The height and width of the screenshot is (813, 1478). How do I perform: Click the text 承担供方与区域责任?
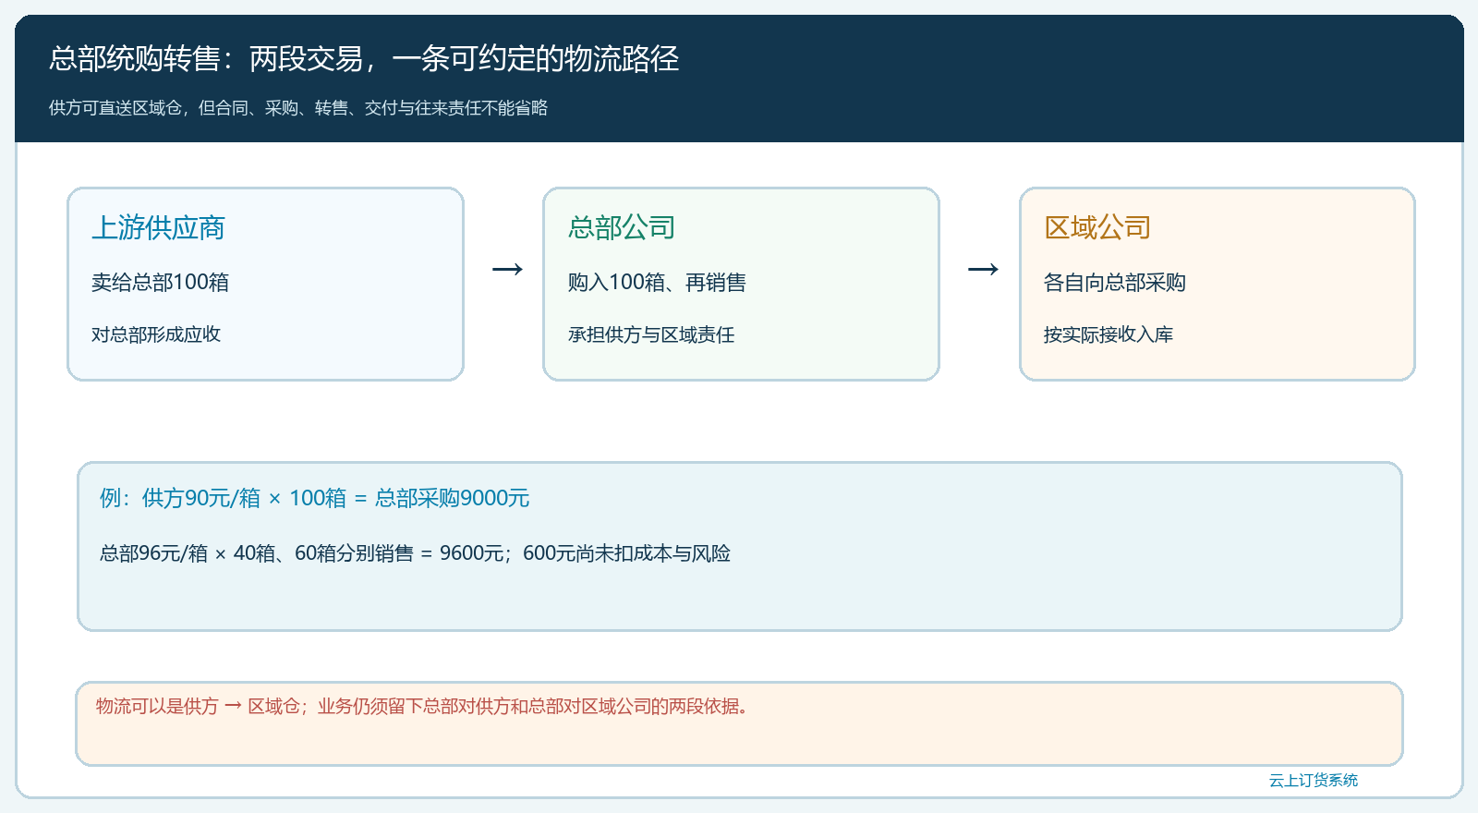[x=651, y=334]
